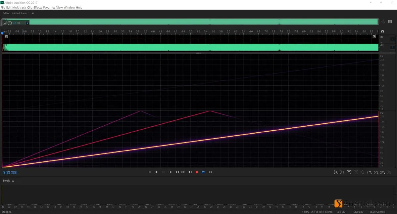This screenshot has height=214, width=397.
Task: Move playhead to next marker
Action: [x=190, y=172]
